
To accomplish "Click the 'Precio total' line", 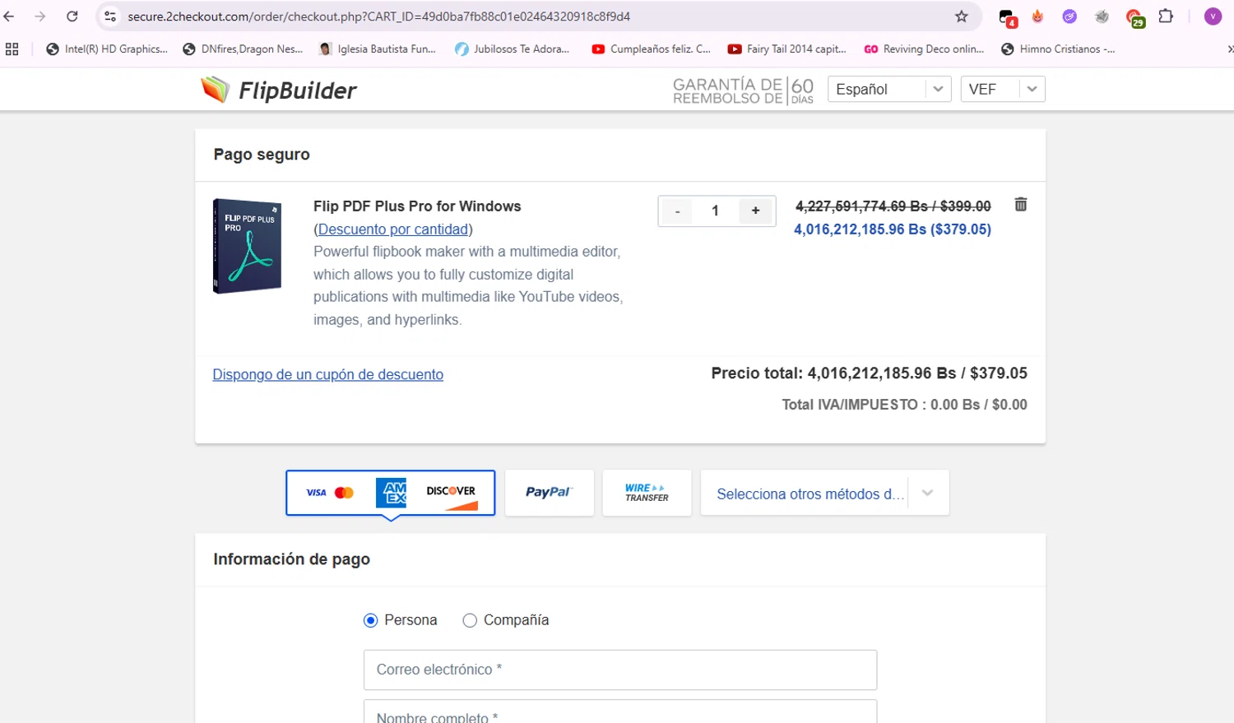I will coord(869,373).
